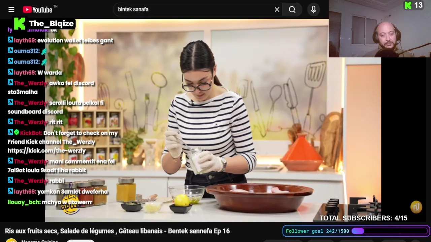Click the Kick logo beside The_Blqize
The height and width of the screenshot is (242, 431).
[x=20, y=24]
